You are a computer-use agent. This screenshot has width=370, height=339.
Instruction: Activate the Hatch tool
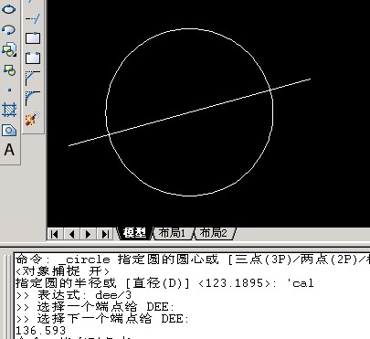pyautogui.click(x=9, y=110)
